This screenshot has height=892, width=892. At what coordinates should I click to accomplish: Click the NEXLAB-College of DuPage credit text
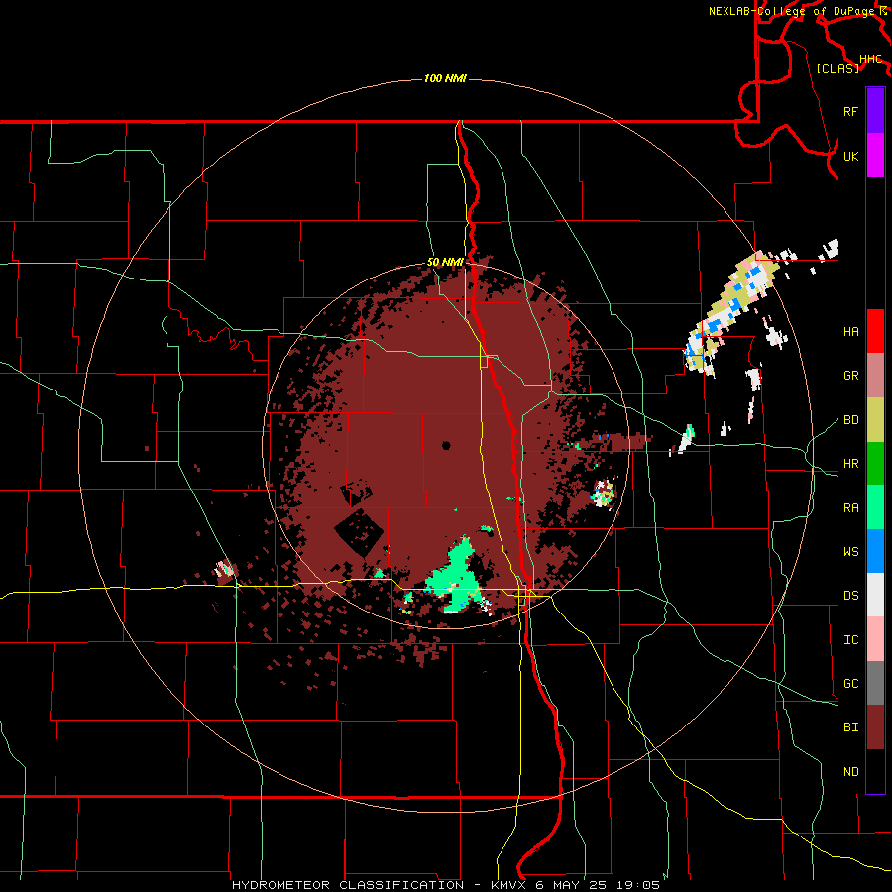(x=791, y=11)
